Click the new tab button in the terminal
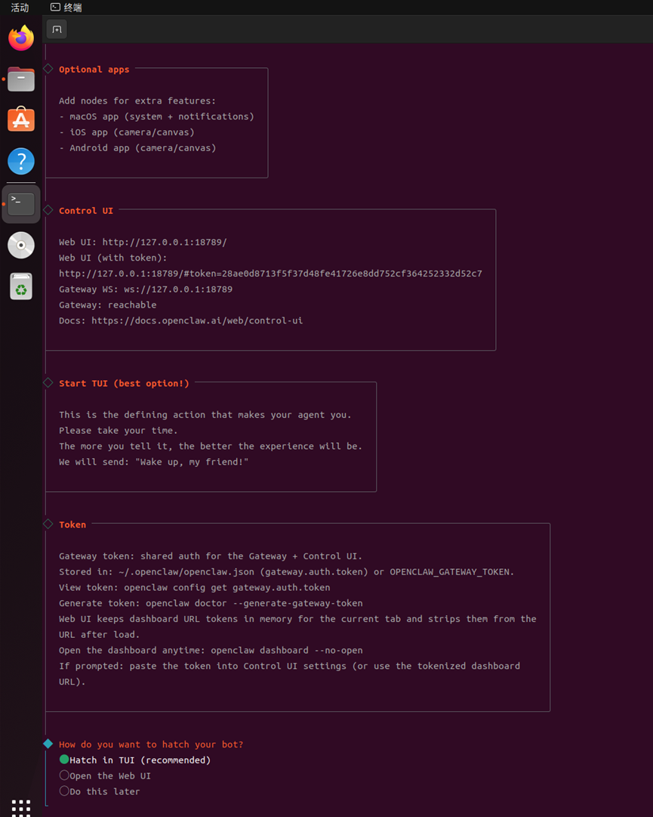 (57, 29)
